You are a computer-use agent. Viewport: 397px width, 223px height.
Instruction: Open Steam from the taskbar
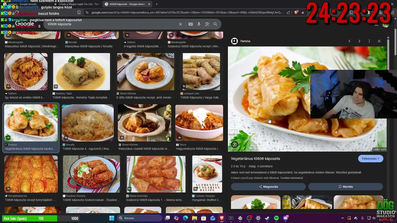267,218
